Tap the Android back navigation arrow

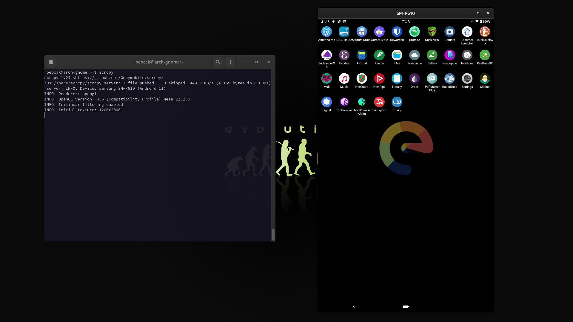(x=354, y=306)
